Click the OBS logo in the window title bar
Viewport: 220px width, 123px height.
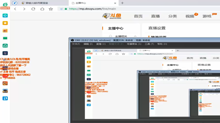point(72,40)
